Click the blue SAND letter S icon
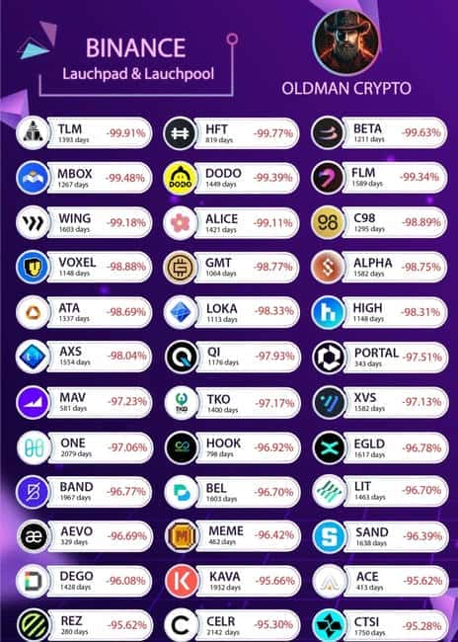Image resolution: width=458 pixels, height=642 pixels. coord(329,536)
